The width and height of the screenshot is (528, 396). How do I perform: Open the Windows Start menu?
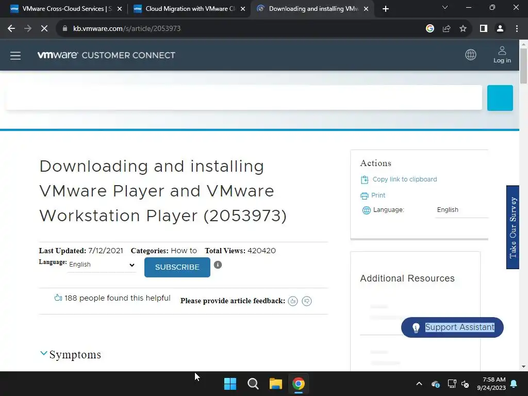click(x=230, y=384)
